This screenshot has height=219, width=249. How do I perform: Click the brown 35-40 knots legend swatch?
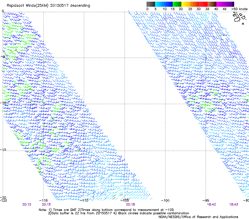coord(212,4)
